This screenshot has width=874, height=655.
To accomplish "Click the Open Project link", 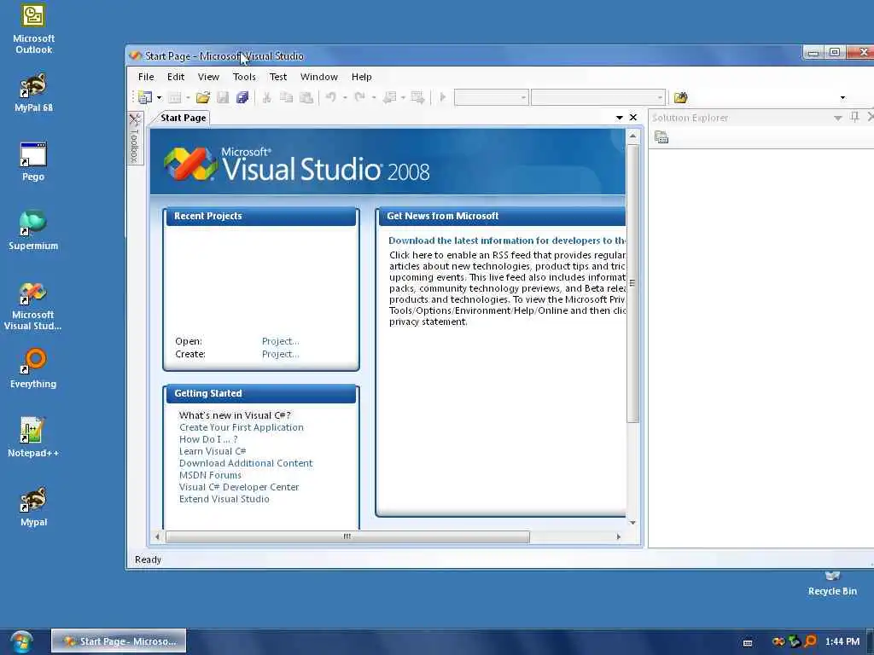I will point(280,341).
